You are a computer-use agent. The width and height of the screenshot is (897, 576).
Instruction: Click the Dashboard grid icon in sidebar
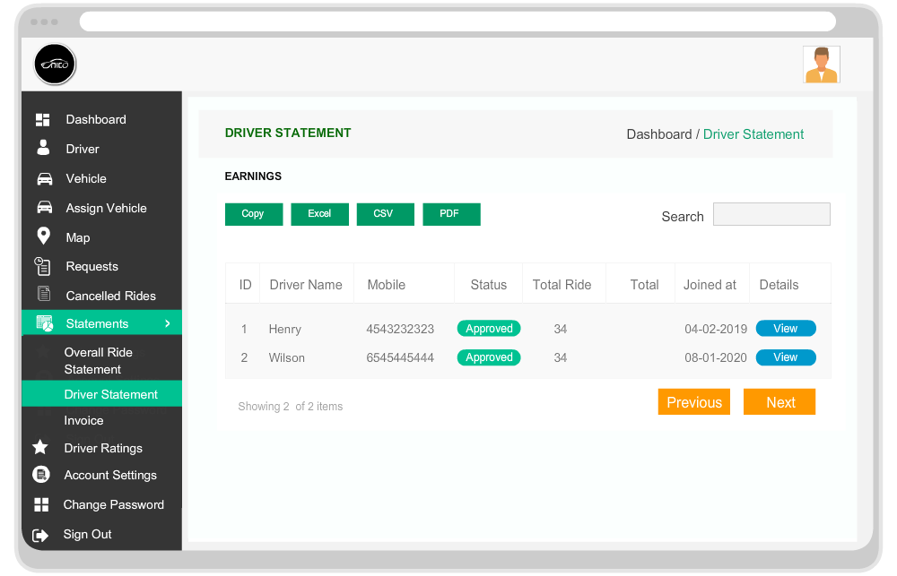click(x=43, y=119)
